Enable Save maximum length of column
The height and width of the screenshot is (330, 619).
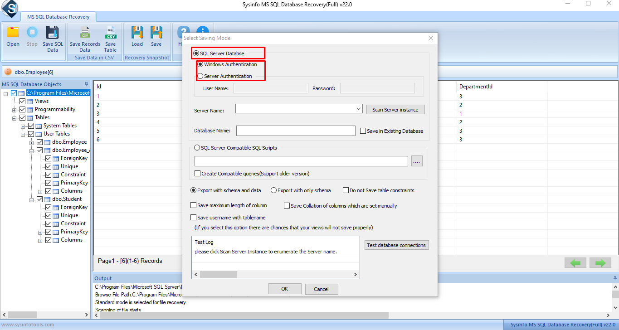click(x=194, y=205)
